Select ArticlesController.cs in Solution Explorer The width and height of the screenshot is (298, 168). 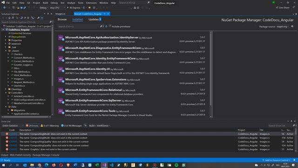pos(24,96)
